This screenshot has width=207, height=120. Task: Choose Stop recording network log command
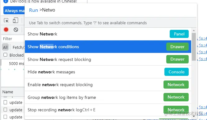[108, 110]
